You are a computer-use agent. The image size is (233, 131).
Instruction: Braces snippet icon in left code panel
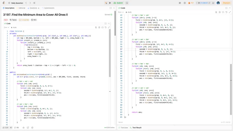102,27
